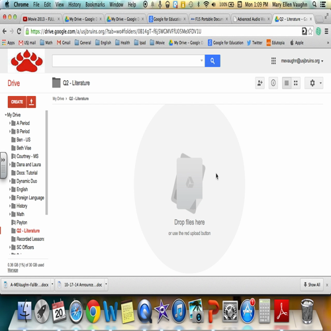Open the Twitter bookmark
Viewport: 331px width, 331px height.
(x=254, y=42)
